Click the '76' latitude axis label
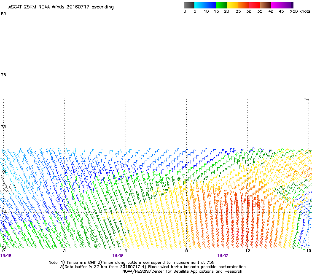 tap(3, 126)
